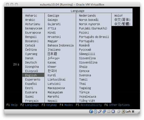Select Wolof language
The height and width of the screenshot is (120, 144).
tap(118, 15)
